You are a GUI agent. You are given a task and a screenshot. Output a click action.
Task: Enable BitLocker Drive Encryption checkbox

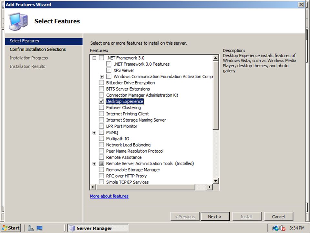(101, 83)
